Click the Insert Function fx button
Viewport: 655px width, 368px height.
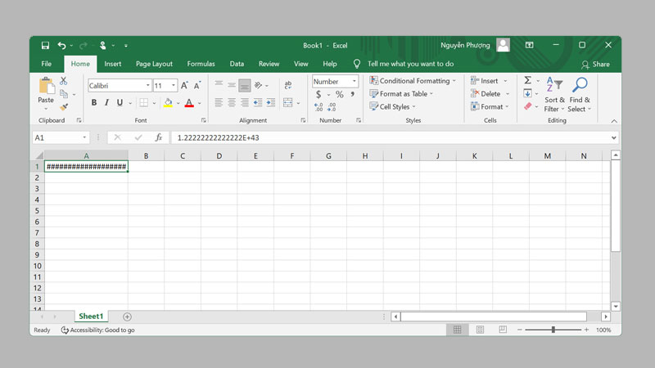click(x=158, y=137)
